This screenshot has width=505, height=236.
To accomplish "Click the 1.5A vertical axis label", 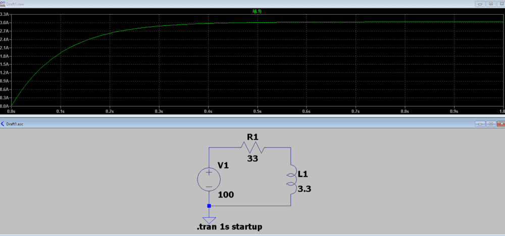I will click(4, 64).
